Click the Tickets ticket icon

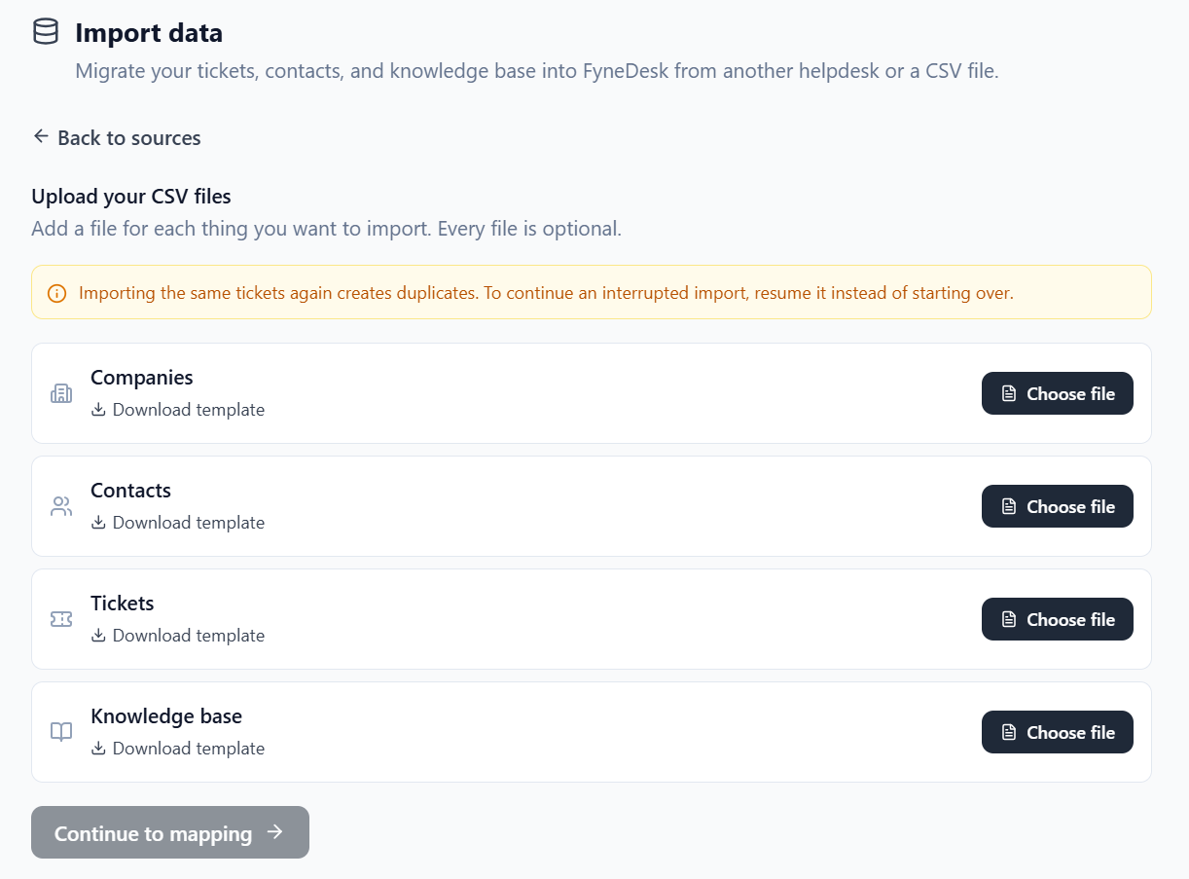(61, 619)
